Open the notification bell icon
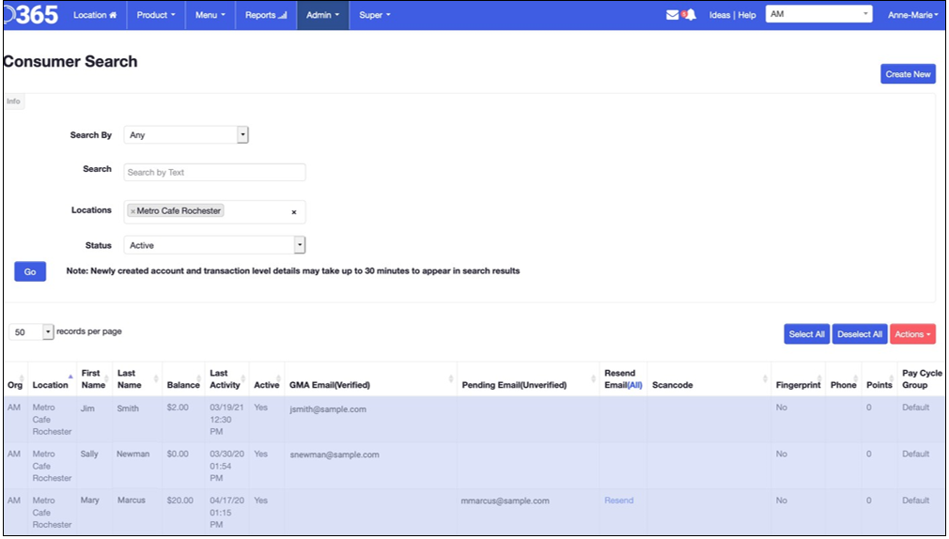 689,15
